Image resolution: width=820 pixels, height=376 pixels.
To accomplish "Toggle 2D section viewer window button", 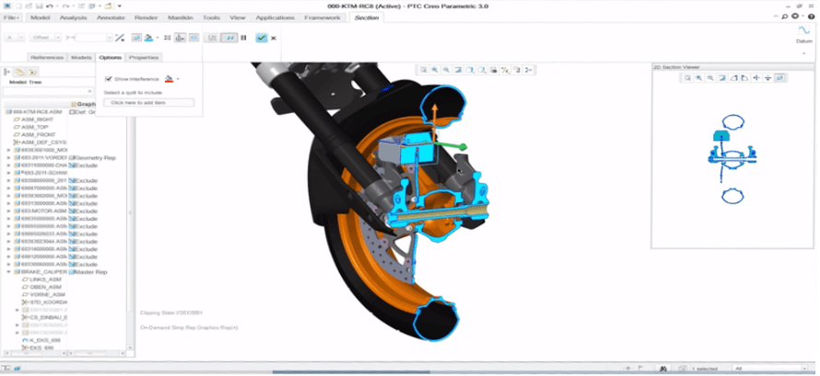I will [194, 38].
